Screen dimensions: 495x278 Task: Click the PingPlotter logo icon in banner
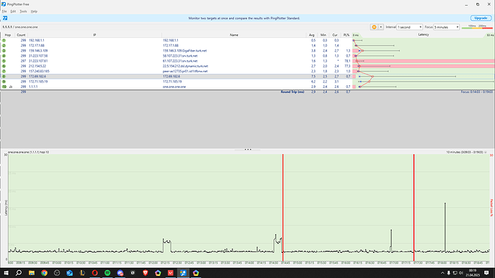tap(5, 18)
